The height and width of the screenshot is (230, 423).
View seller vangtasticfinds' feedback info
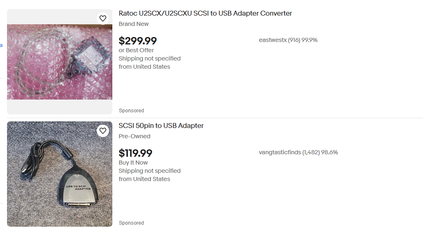point(298,152)
